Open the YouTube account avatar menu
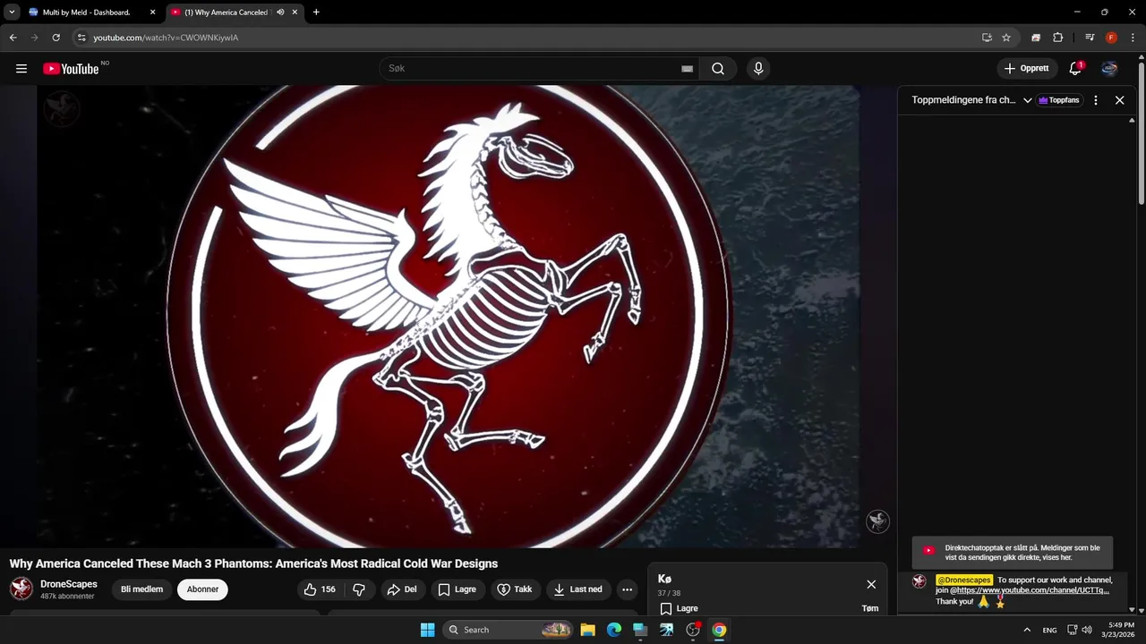Viewport: 1146px width, 644px height. coord(1109,68)
